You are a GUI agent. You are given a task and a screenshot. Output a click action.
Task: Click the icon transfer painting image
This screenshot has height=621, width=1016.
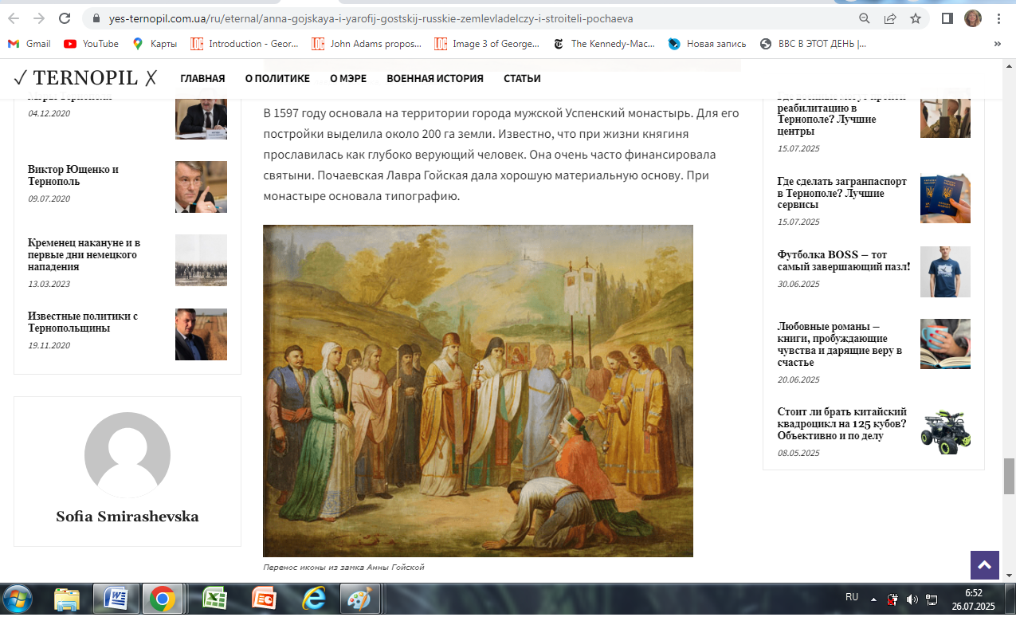pos(478,391)
